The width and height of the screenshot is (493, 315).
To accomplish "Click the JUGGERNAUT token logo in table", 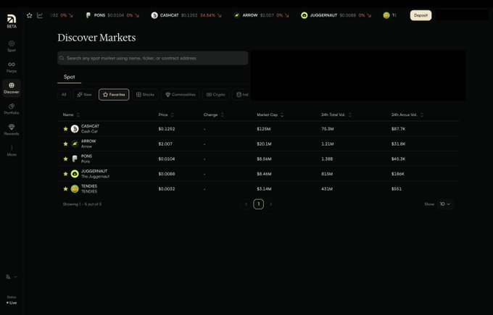I will tap(75, 174).
